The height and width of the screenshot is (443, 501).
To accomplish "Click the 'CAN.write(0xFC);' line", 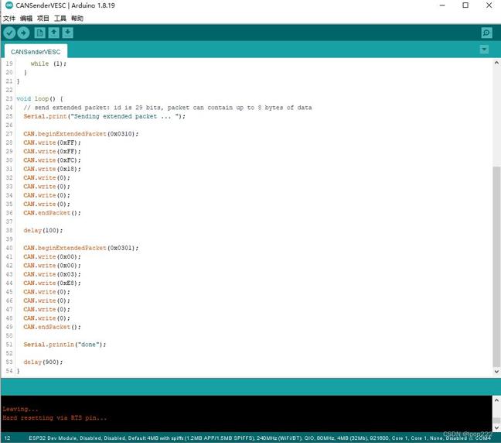I will (52, 160).
